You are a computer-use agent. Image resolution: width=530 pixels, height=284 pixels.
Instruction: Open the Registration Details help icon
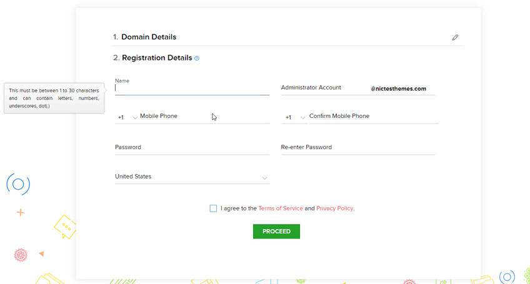click(x=197, y=59)
